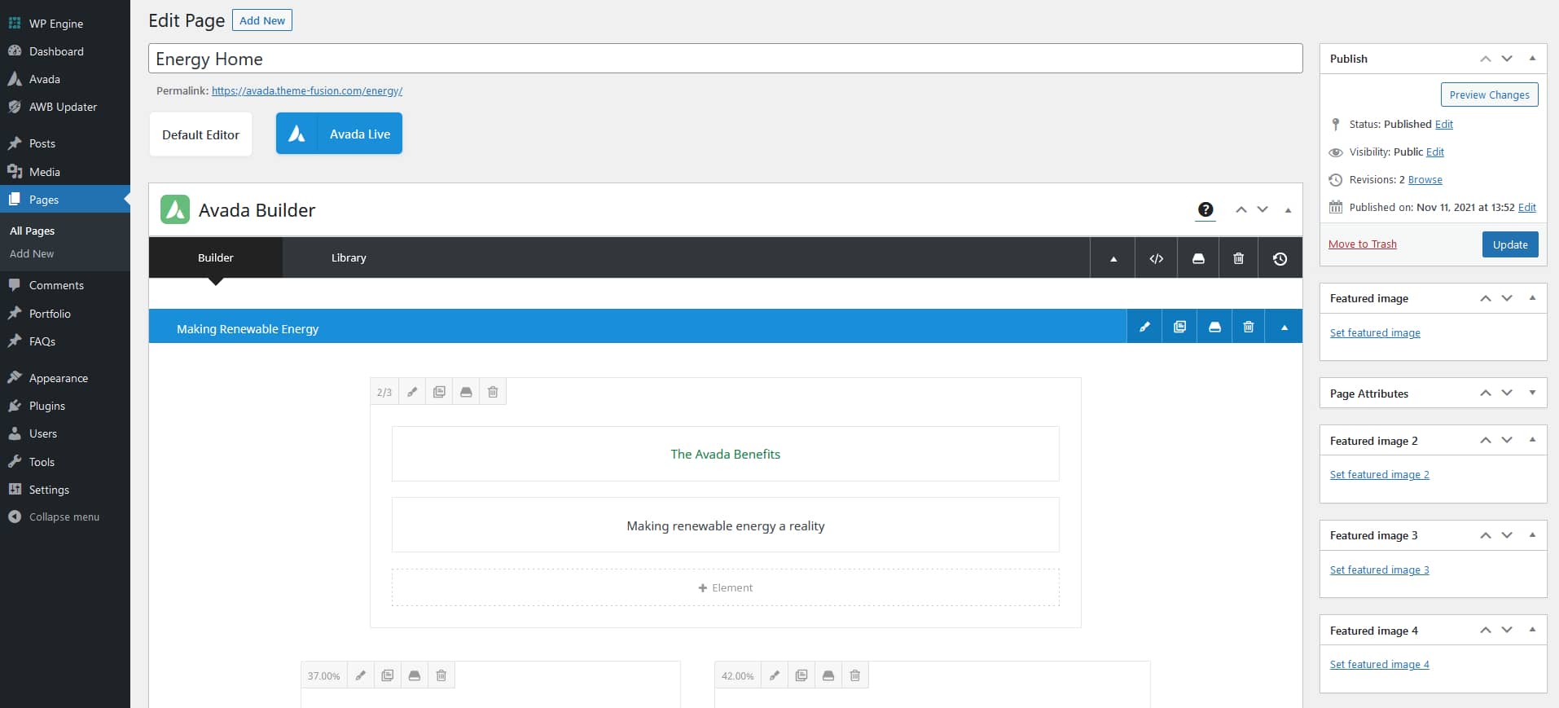Save Making Renewable Energy container to library
Image resolution: width=1559 pixels, height=708 pixels.
pos(1214,327)
